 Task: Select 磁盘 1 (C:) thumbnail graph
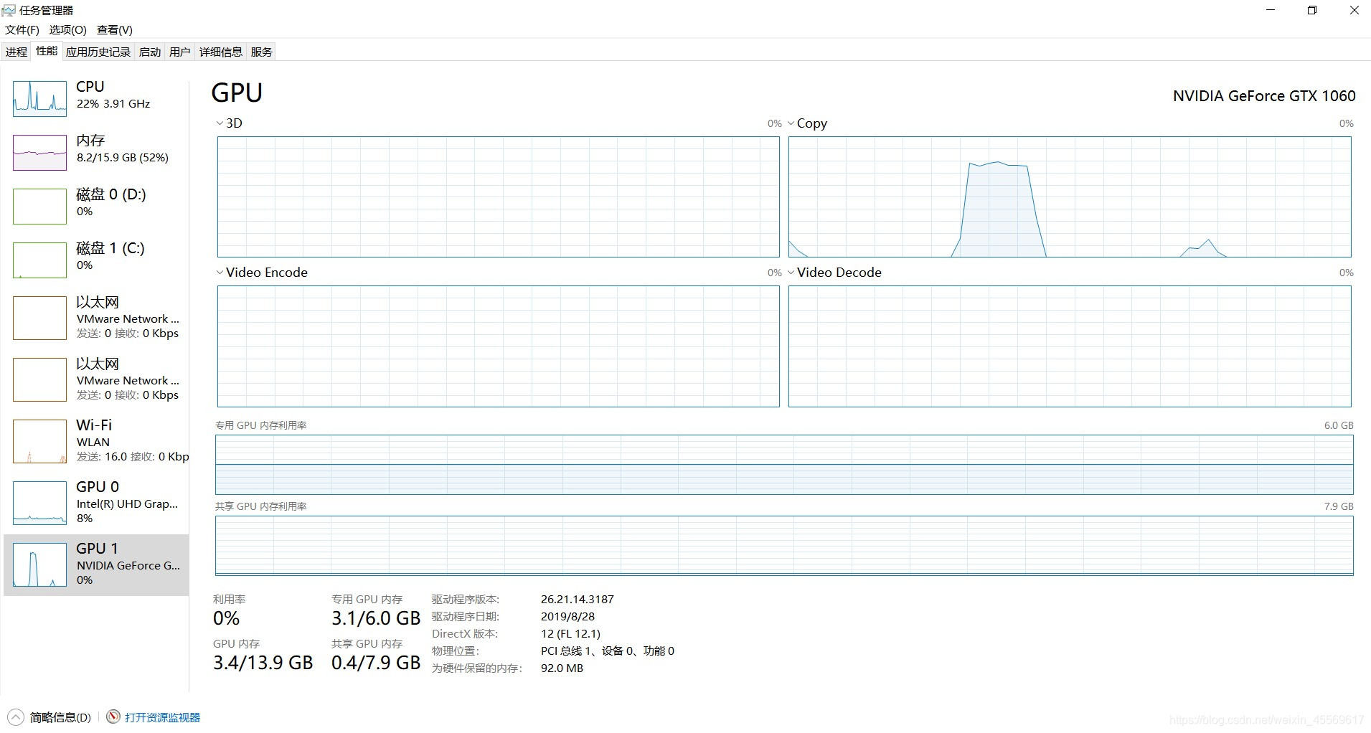(39, 260)
